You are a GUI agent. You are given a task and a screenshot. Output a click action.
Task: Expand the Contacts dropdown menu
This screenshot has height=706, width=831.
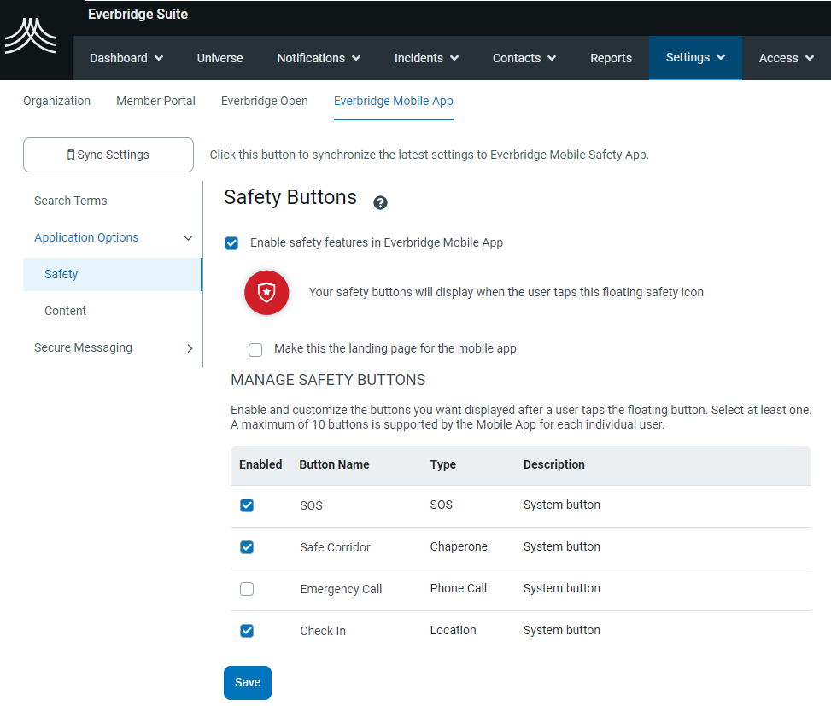point(524,58)
